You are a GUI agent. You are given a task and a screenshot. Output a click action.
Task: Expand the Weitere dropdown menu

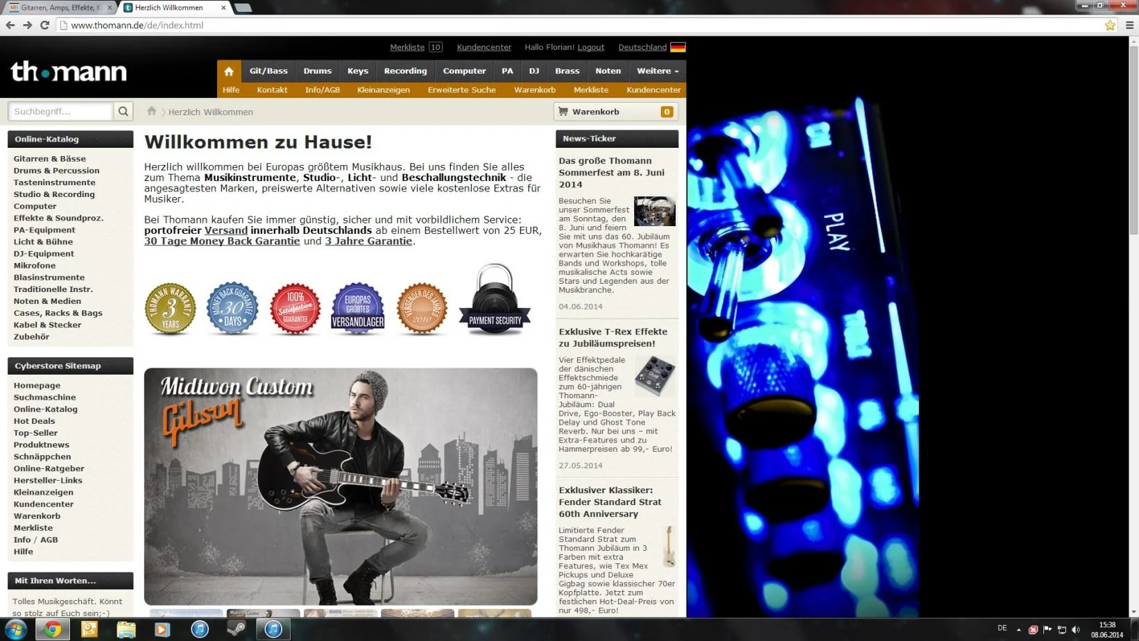point(658,71)
